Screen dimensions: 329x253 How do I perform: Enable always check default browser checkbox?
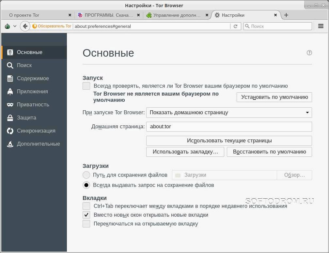pos(86,86)
